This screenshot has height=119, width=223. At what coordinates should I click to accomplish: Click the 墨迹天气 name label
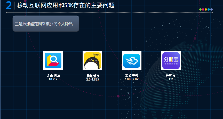click(x=132, y=76)
